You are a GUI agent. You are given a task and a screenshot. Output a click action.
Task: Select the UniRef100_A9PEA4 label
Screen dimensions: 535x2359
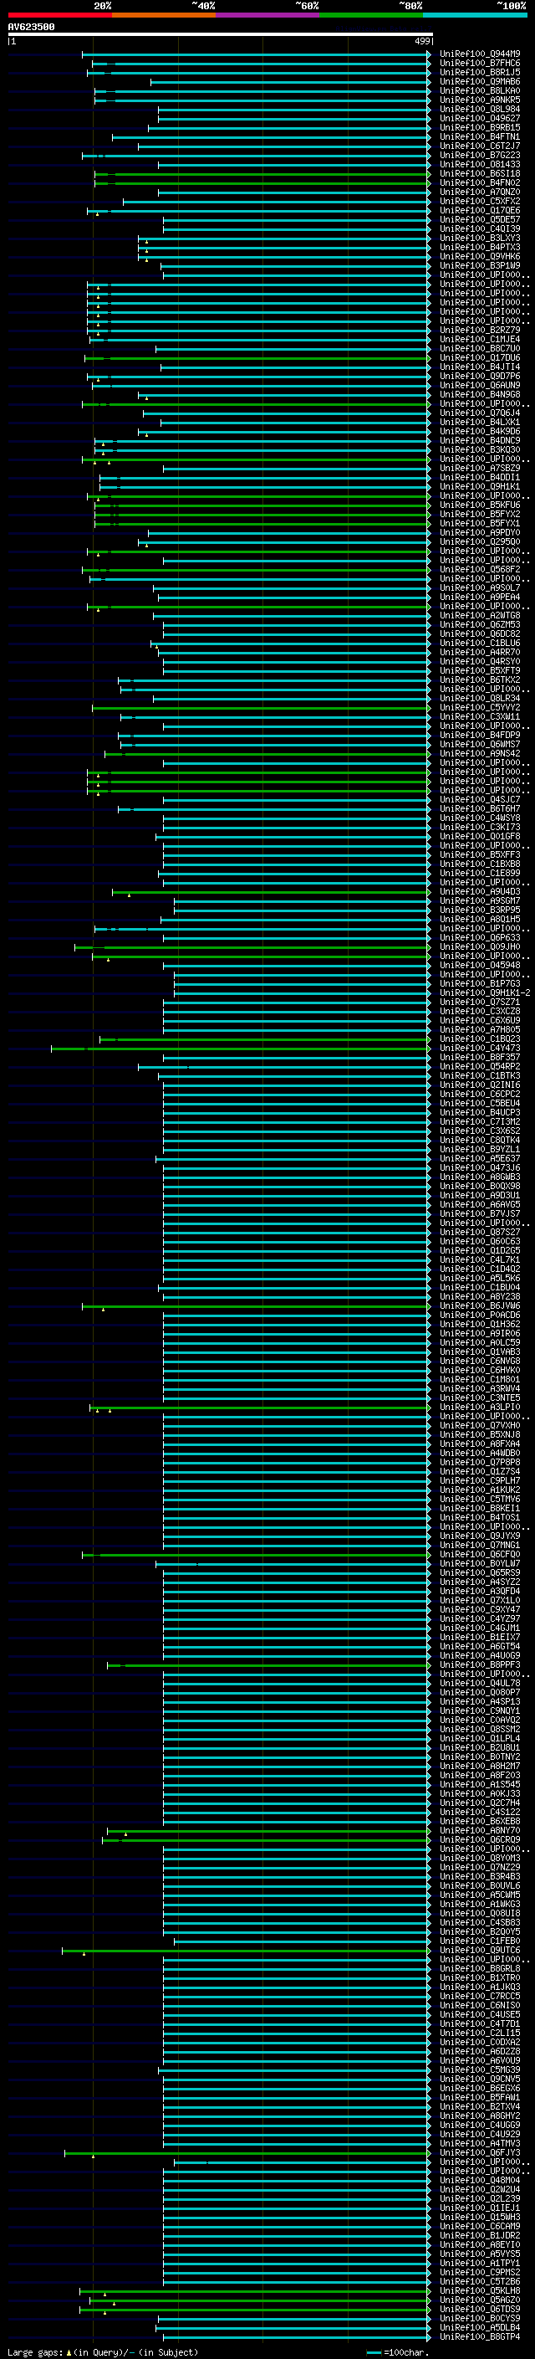click(x=480, y=597)
